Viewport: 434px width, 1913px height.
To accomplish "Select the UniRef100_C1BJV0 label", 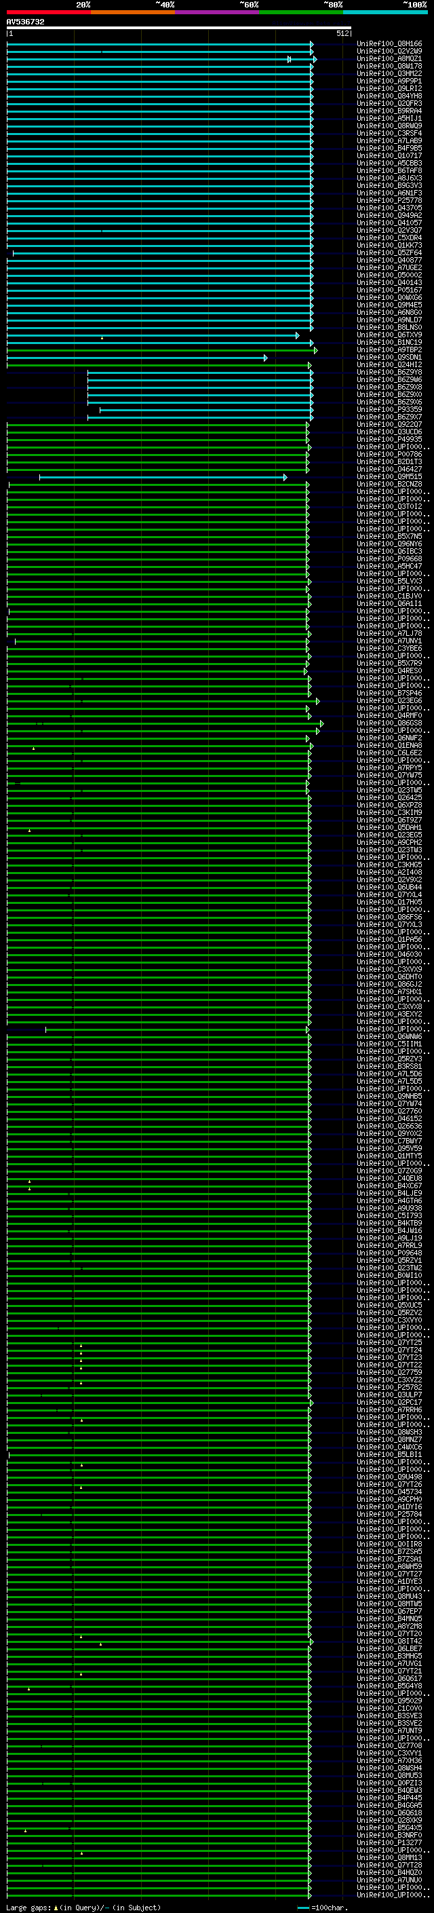I will tap(389, 596).
